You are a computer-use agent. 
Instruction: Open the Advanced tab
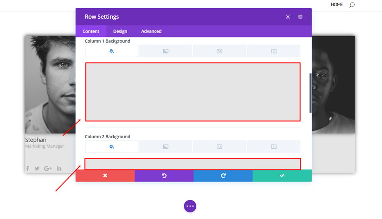[x=151, y=31]
